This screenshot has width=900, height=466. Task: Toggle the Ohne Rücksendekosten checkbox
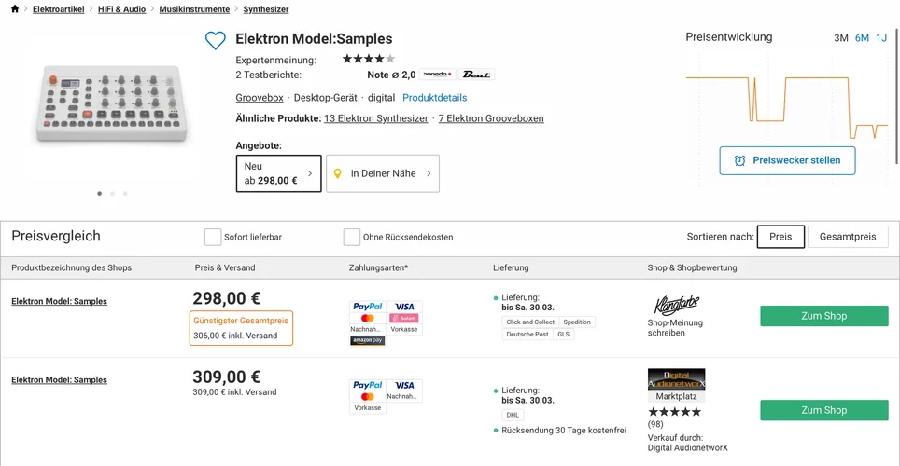(x=352, y=237)
